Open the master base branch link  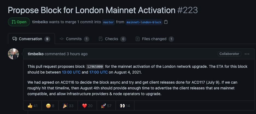click(108, 22)
